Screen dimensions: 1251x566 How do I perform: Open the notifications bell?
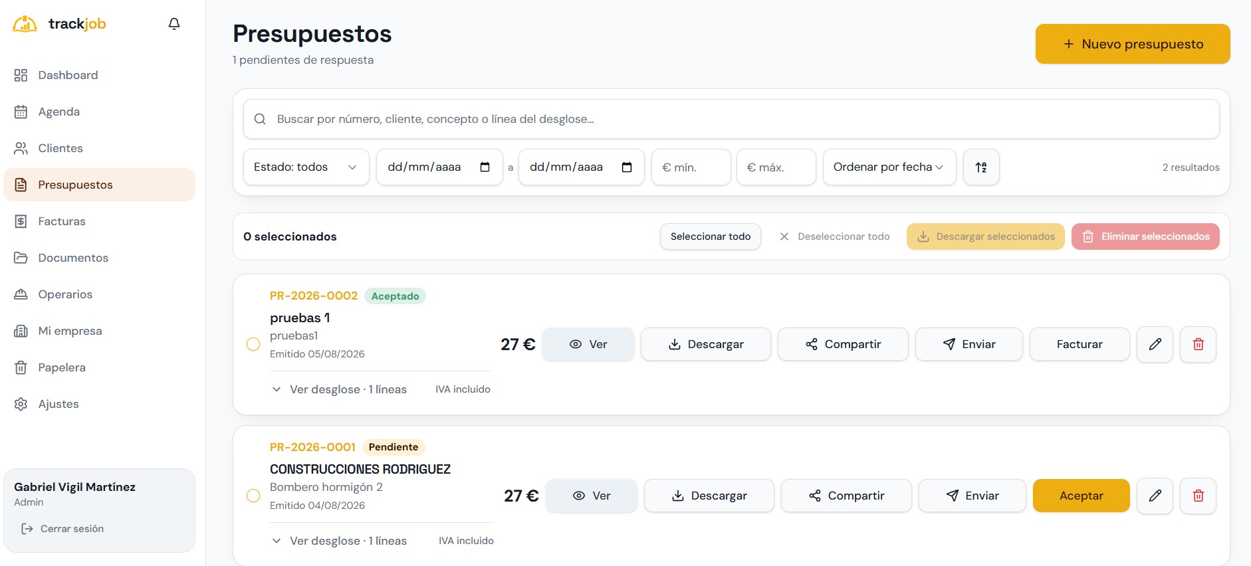174,24
